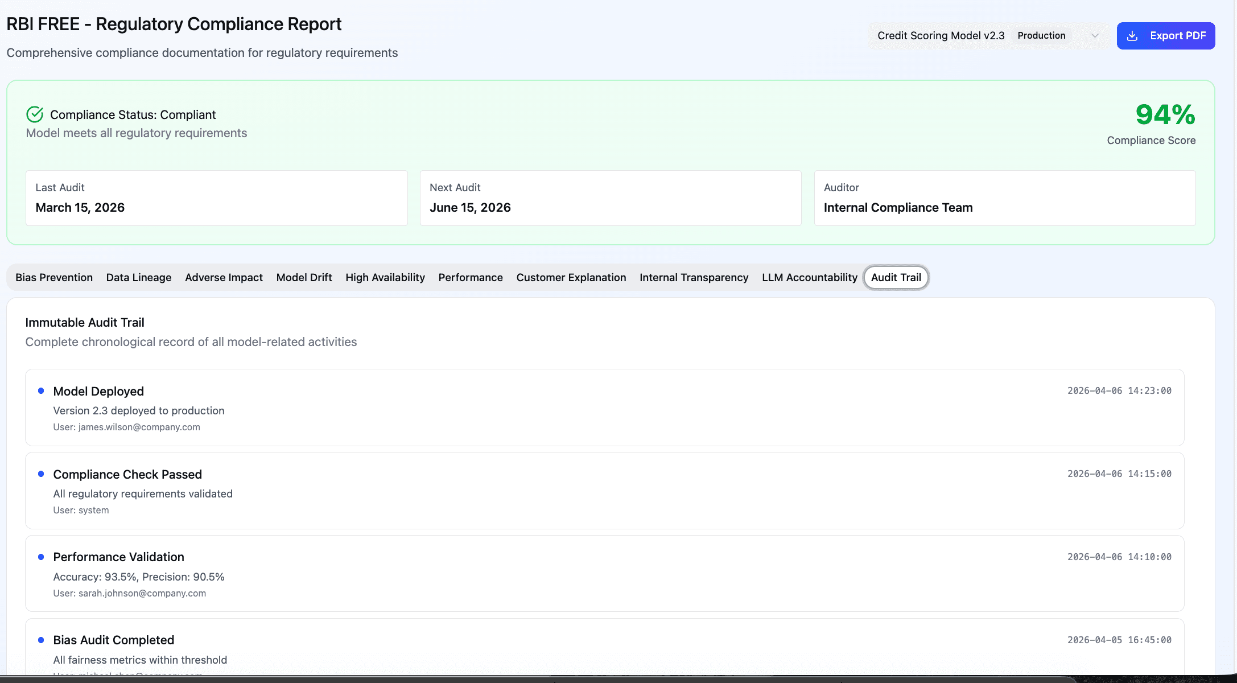This screenshot has height=683, width=1237.
Task: Click the Production badge
Action: (1041, 35)
